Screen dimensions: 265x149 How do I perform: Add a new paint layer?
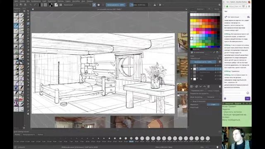click(x=191, y=87)
